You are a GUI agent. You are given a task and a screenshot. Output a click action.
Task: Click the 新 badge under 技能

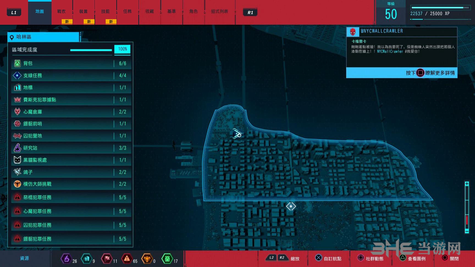pos(111,21)
